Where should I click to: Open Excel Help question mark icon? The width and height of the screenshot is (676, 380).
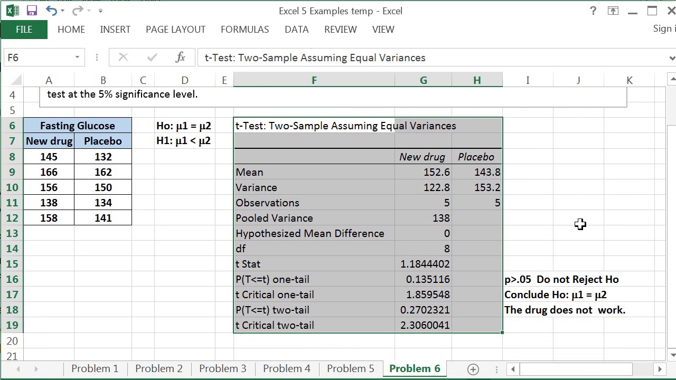click(593, 11)
